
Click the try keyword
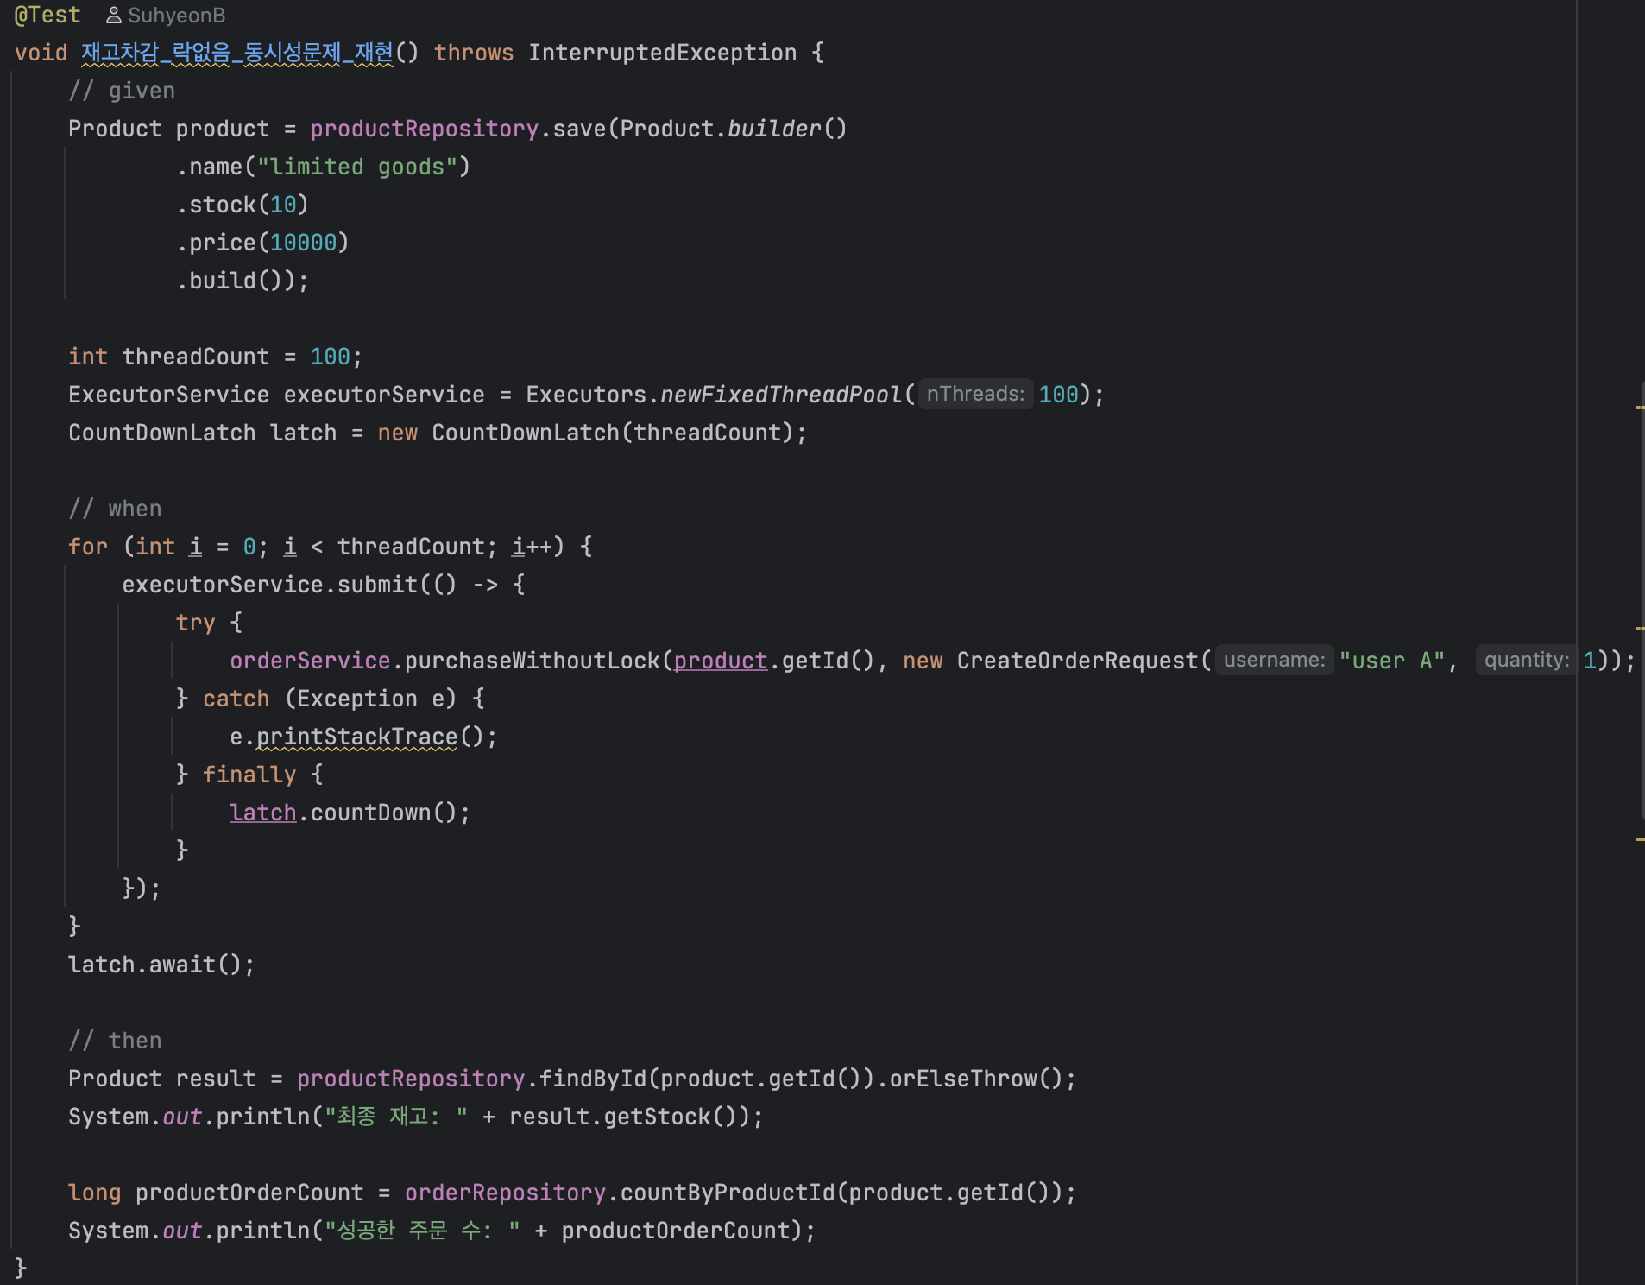tap(196, 623)
